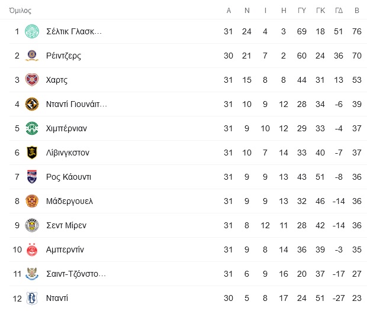Click the Όμιλος column header
Viewport: 367px width, 311px height.
20,11
